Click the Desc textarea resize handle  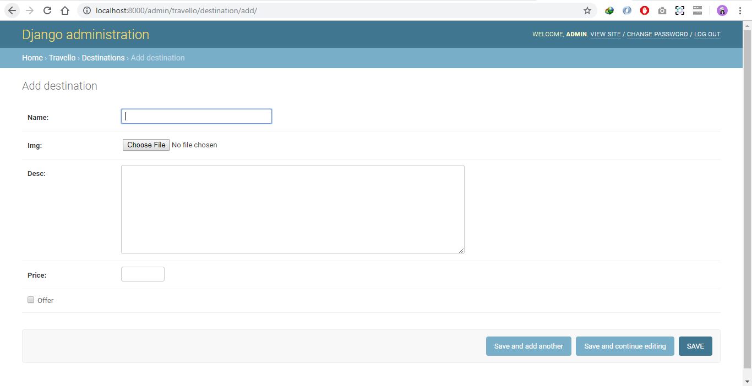pyautogui.click(x=461, y=251)
